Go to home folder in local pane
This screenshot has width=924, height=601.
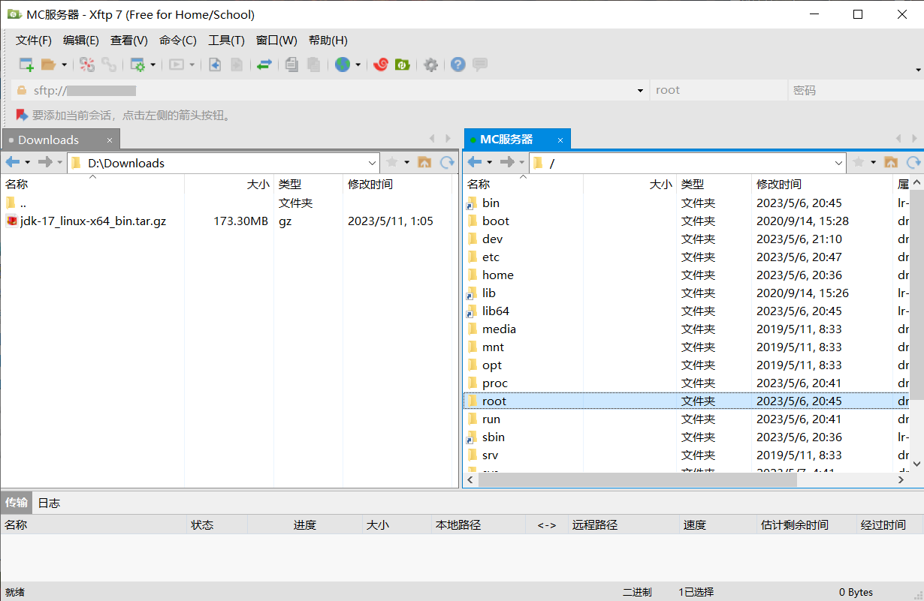click(x=424, y=163)
